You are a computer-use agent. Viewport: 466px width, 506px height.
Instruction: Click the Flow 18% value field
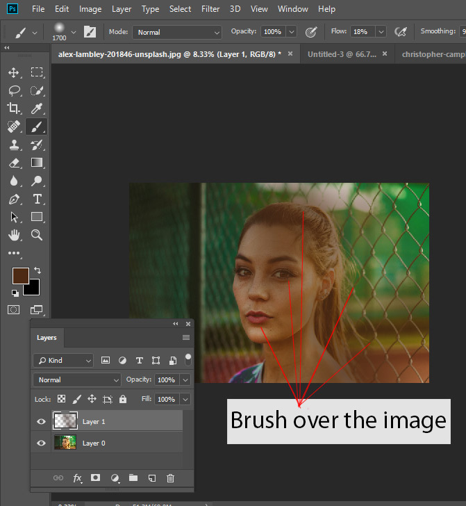point(363,32)
